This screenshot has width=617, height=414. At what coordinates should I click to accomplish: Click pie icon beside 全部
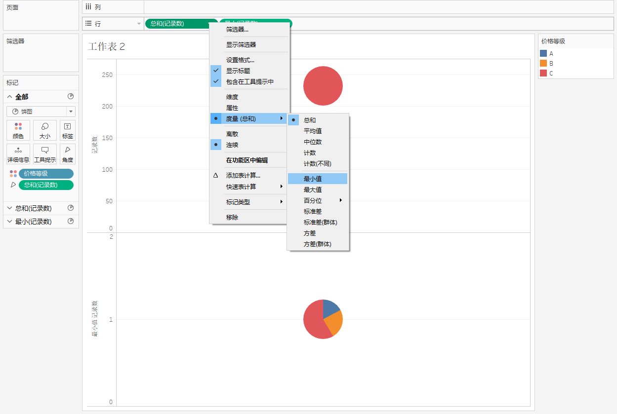71,97
